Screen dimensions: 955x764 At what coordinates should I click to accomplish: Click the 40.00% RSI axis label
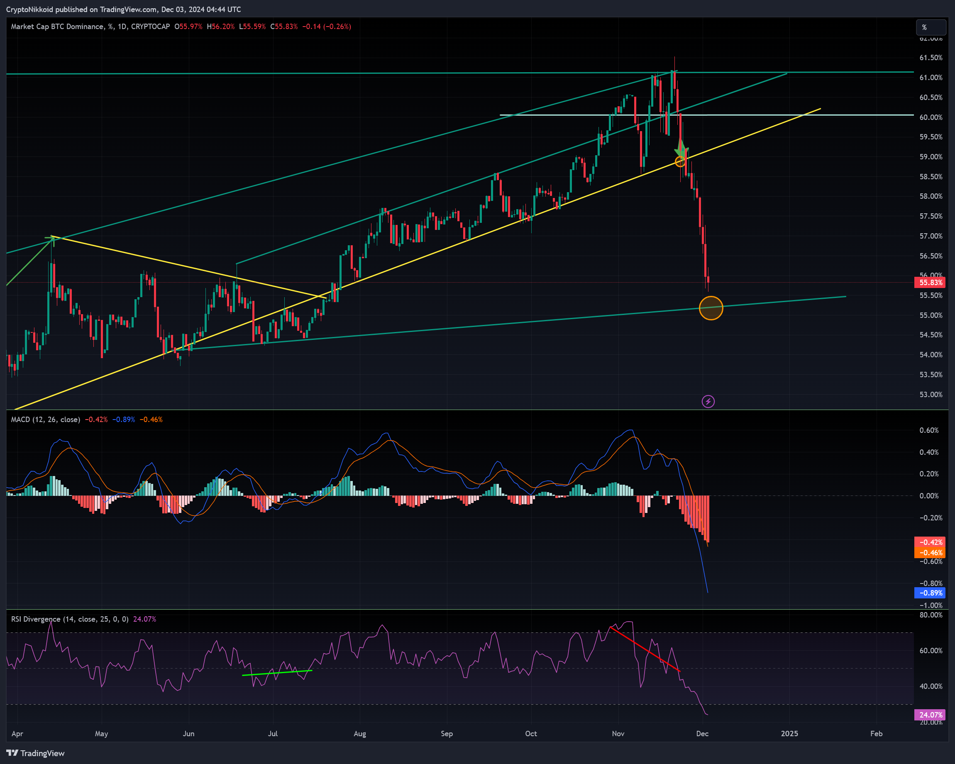point(931,686)
